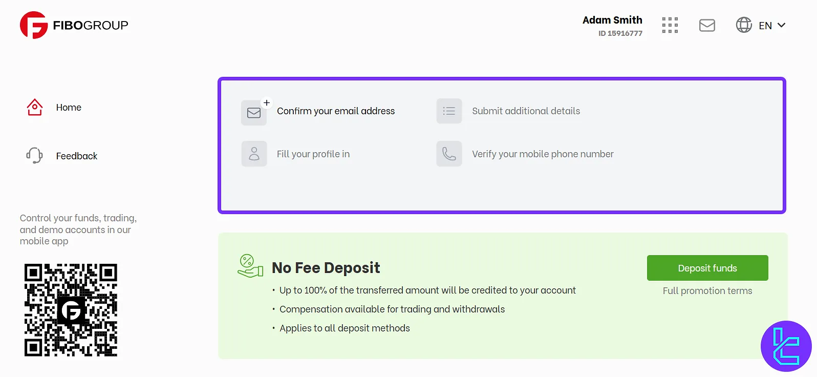The height and width of the screenshot is (377, 817).
Task: Click the Feedback headset icon
Action: (x=35, y=155)
